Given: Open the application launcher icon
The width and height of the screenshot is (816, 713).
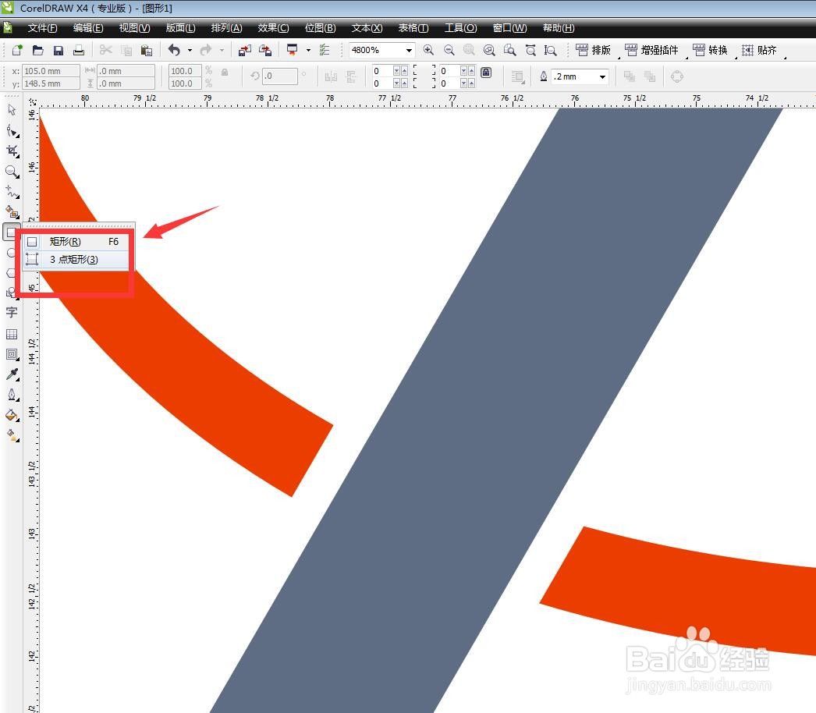Looking at the screenshot, I should (x=293, y=50).
